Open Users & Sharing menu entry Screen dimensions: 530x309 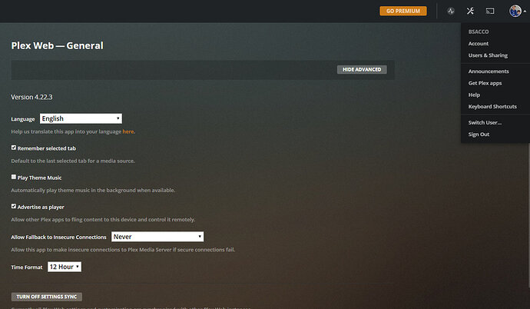tap(488, 55)
